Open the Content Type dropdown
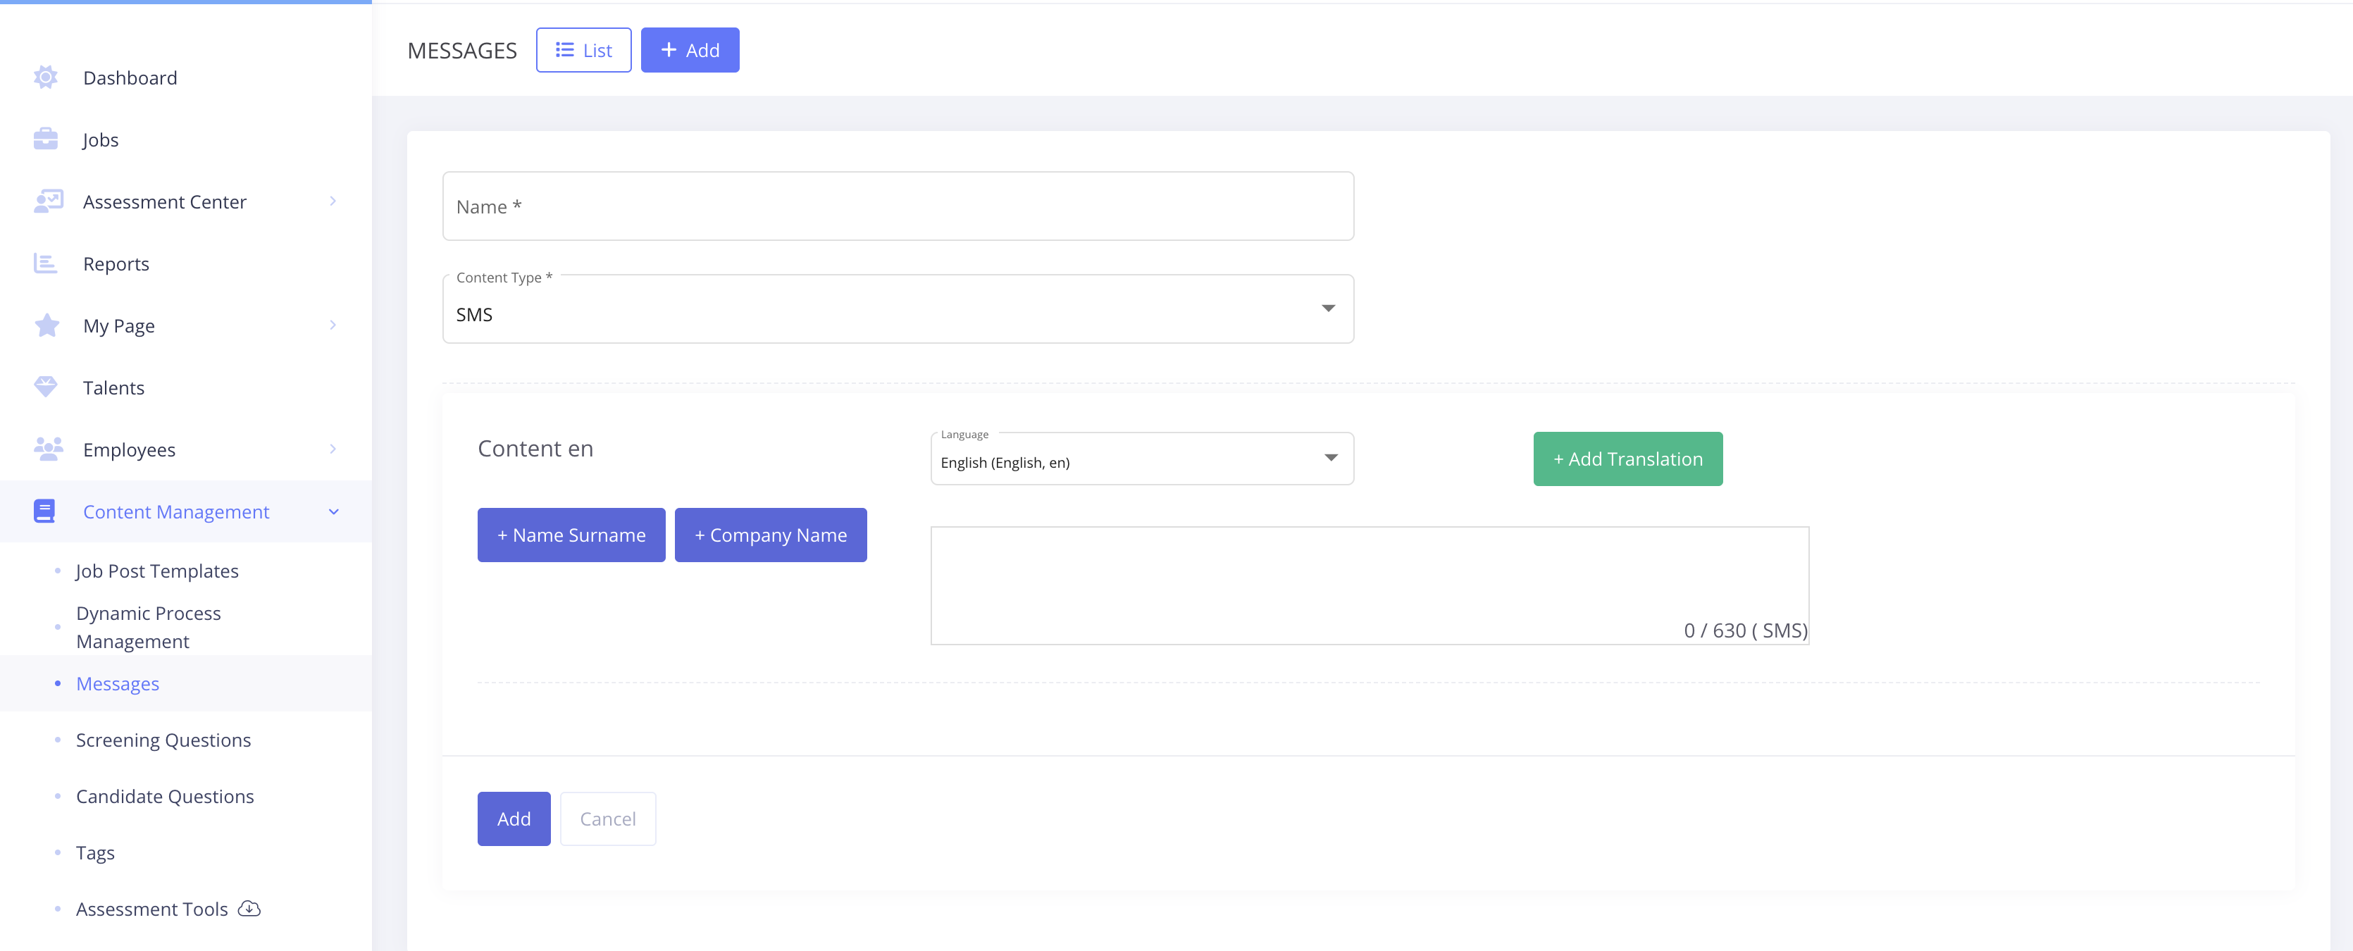 897,310
